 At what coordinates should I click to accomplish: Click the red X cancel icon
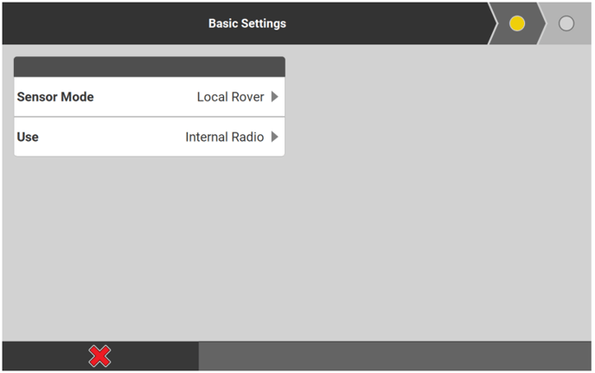click(x=99, y=356)
